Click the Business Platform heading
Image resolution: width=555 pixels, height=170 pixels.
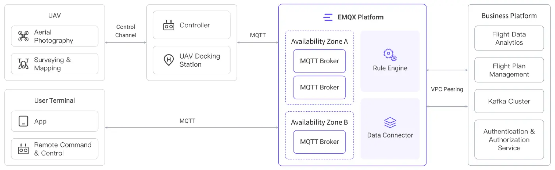click(x=509, y=16)
